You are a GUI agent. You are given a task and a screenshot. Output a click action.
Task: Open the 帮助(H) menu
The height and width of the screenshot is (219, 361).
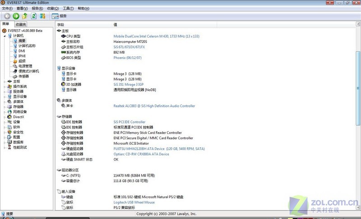coord(83,9)
